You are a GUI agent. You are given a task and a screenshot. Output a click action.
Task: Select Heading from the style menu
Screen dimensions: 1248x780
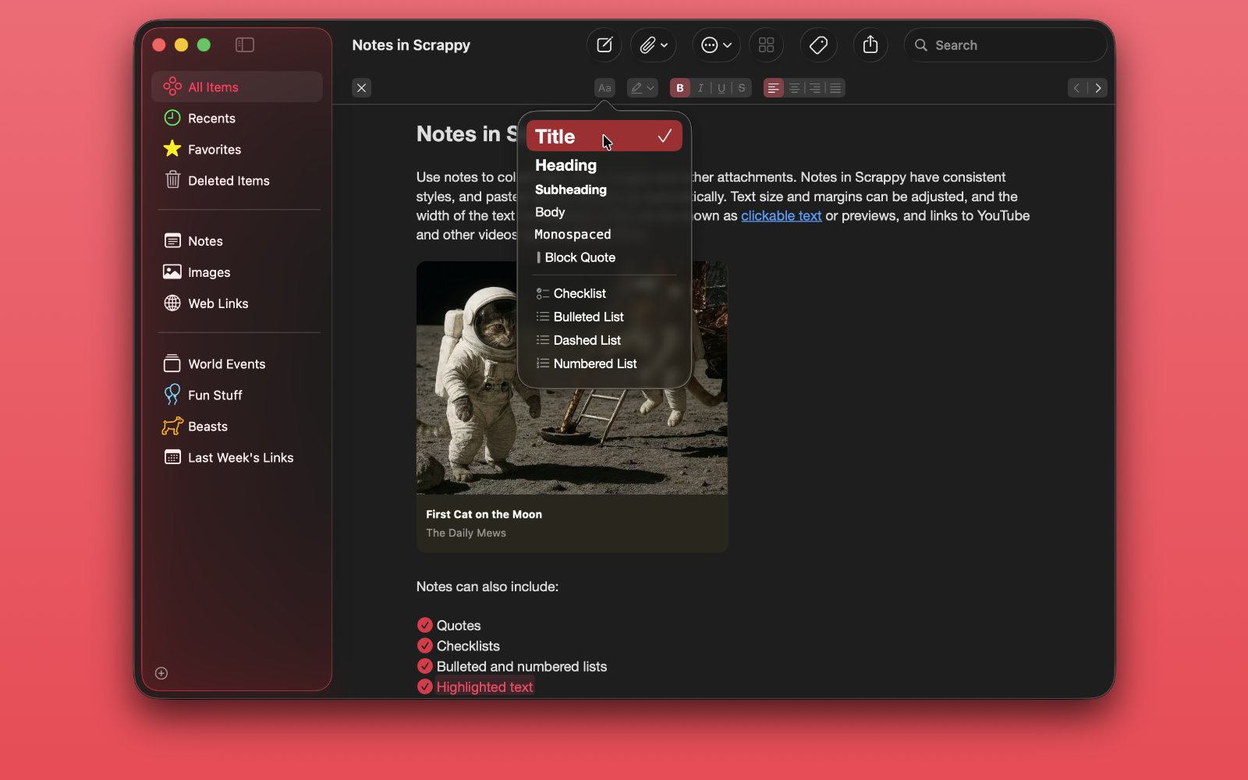coord(565,165)
